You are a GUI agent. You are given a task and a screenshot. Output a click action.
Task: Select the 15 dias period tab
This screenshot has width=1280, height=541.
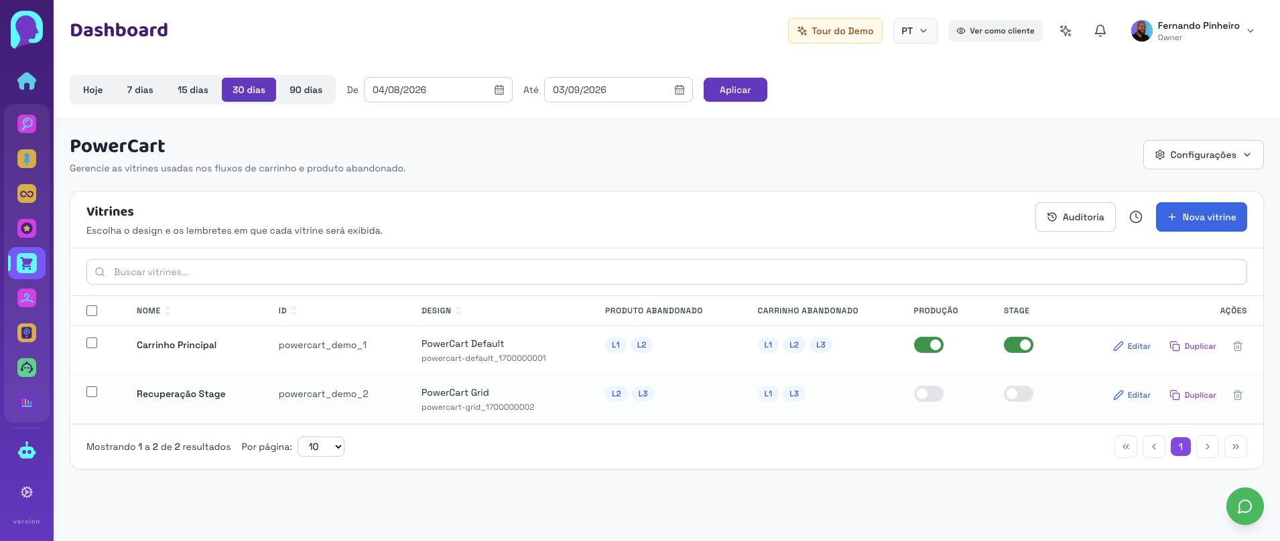(x=193, y=90)
